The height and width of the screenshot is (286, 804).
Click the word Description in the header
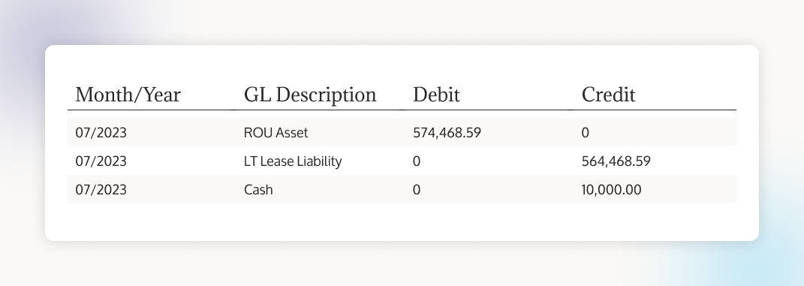click(326, 95)
